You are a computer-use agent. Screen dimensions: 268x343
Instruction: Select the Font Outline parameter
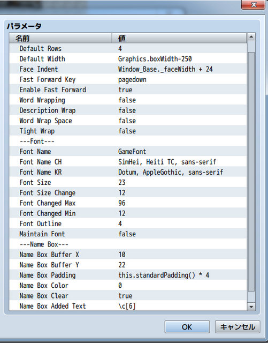128,223
